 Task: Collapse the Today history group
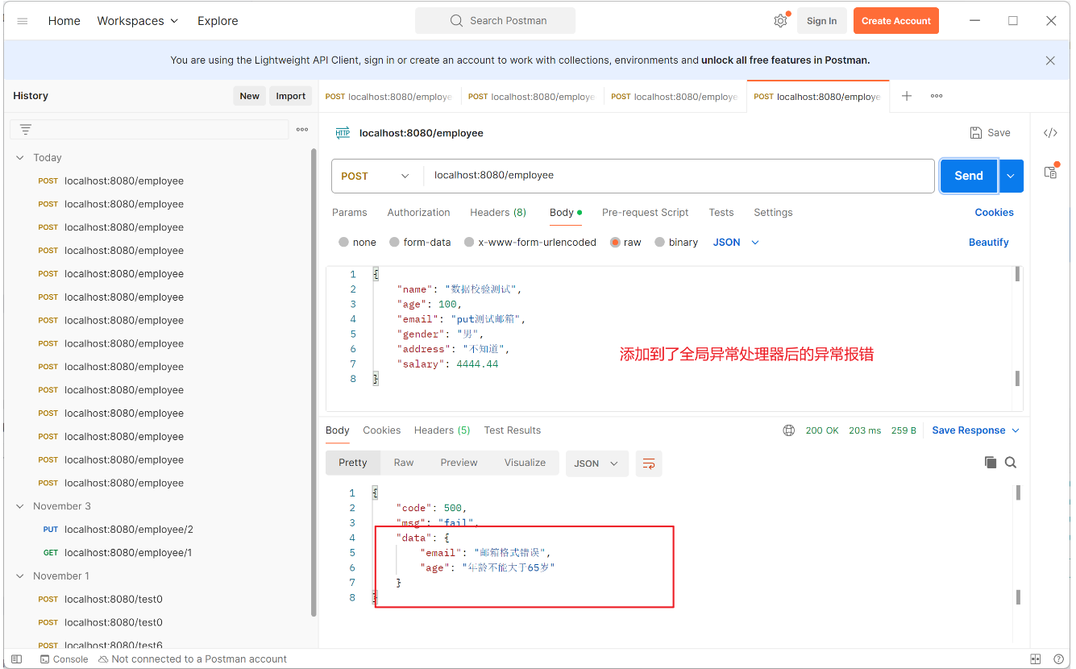[x=20, y=158]
